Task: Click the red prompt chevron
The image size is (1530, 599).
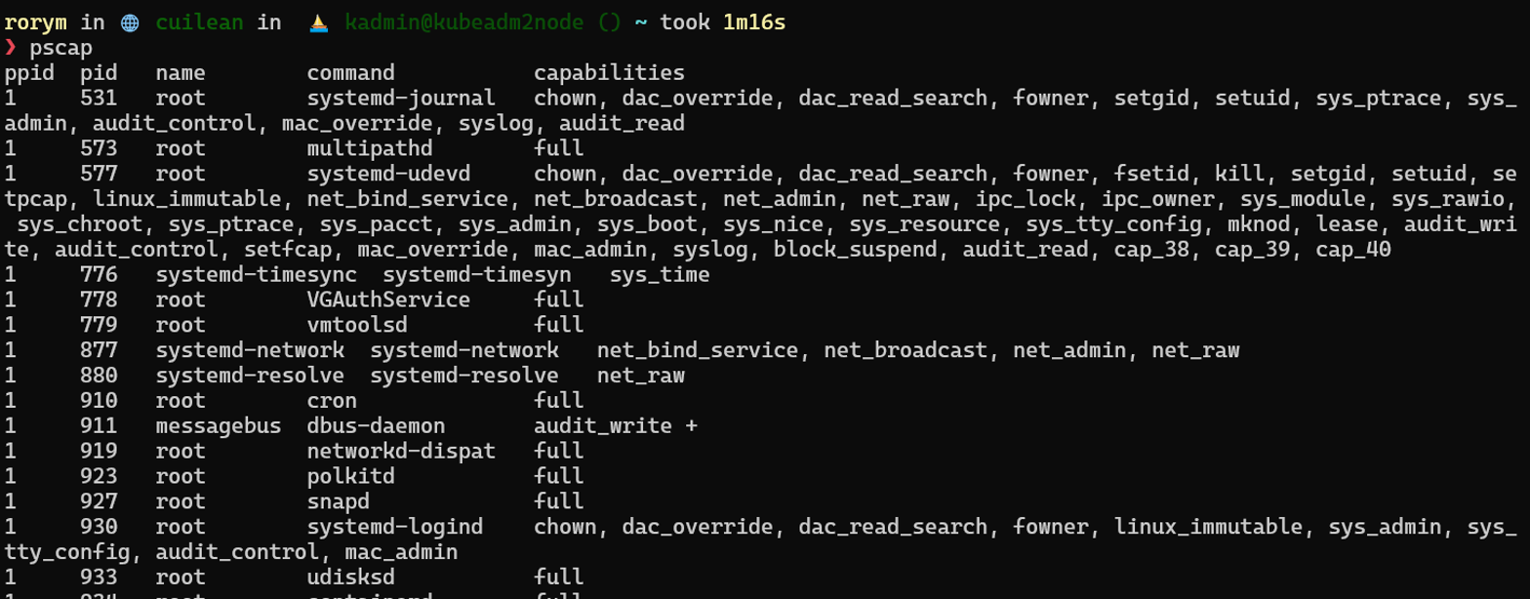Action: tap(10, 48)
